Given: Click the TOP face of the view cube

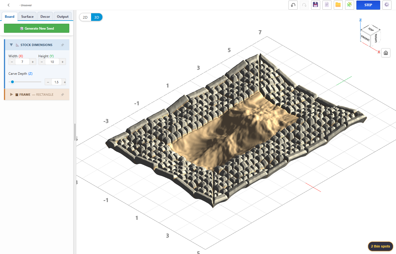Looking at the screenshot, I should pyautogui.click(x=371, y=29).
